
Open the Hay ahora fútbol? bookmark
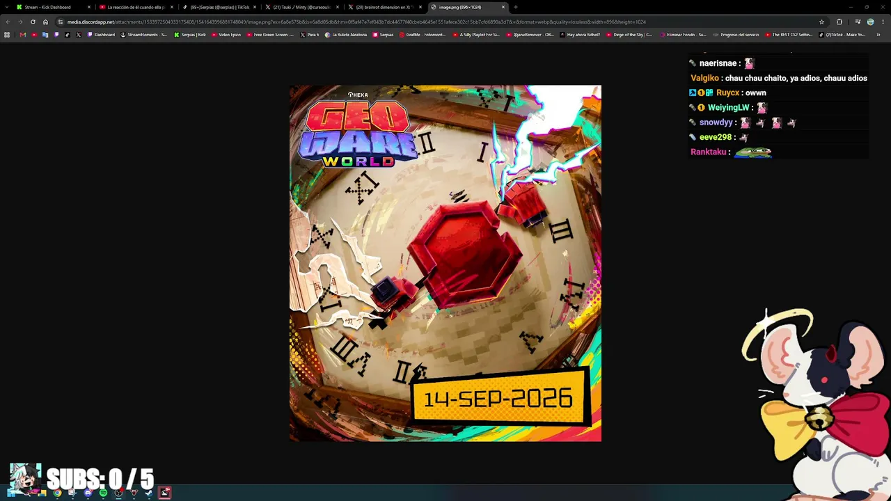coord(579,35)
